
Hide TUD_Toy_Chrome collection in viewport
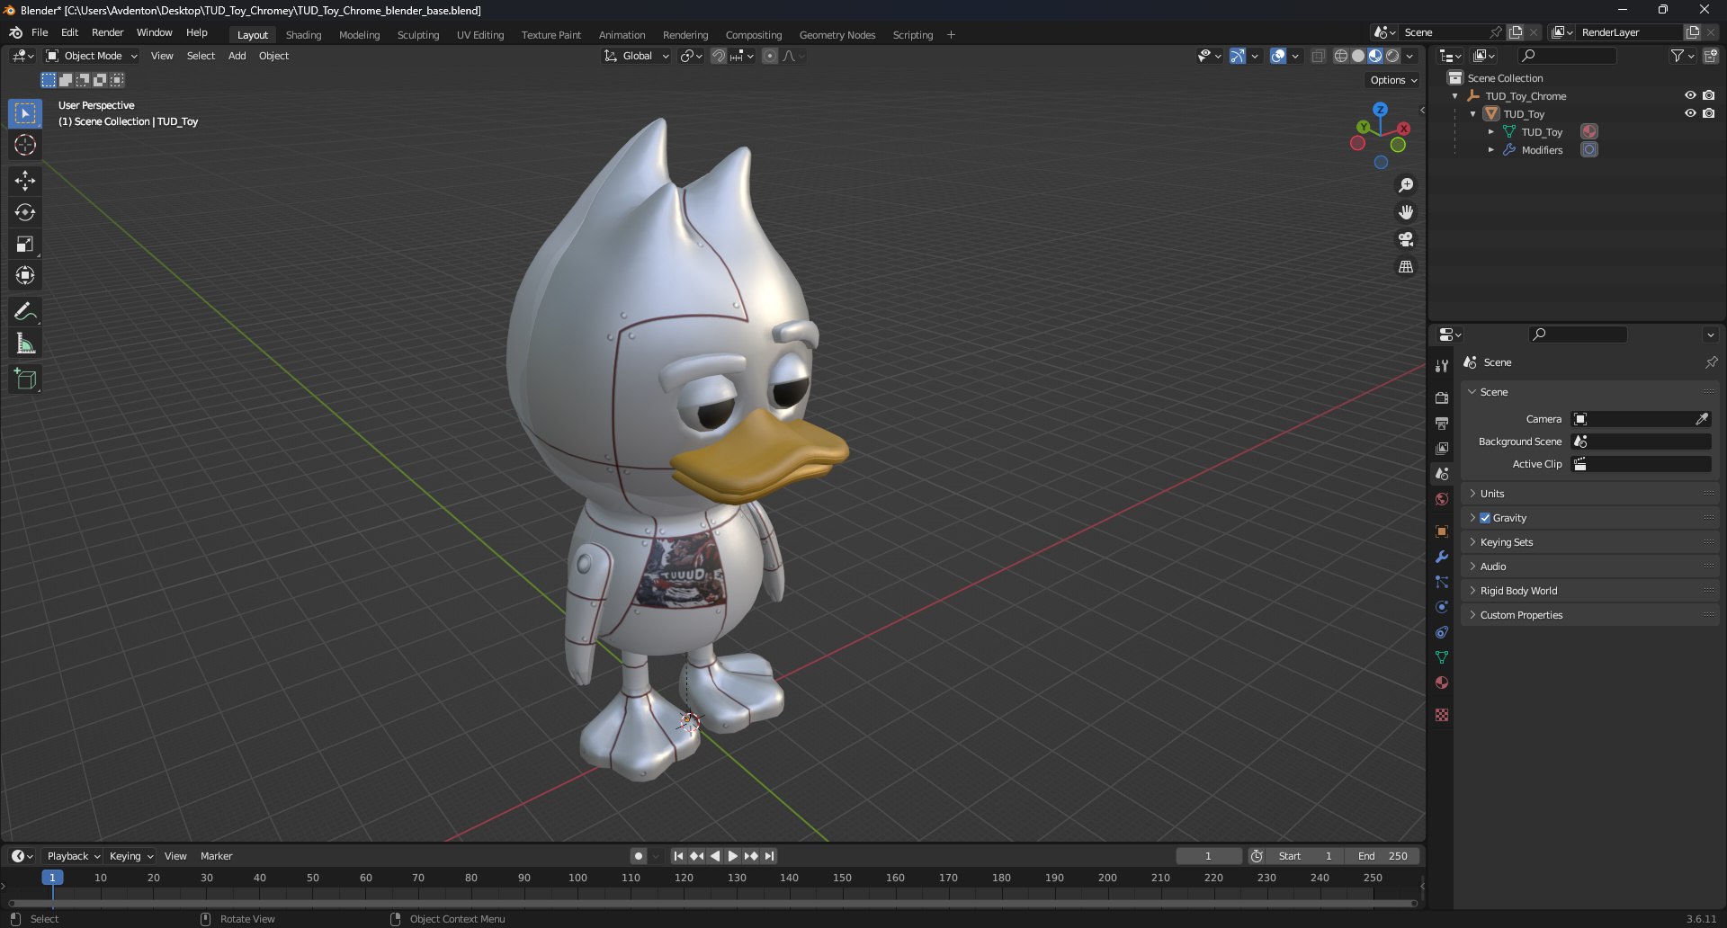[1690, 95]
